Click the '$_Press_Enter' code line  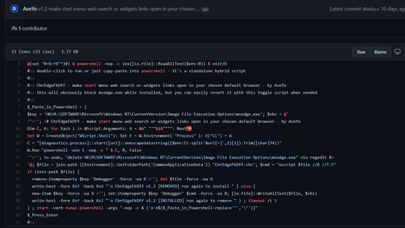click(43, 215)
